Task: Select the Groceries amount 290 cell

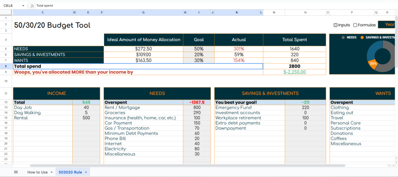Action: (197, 113)
